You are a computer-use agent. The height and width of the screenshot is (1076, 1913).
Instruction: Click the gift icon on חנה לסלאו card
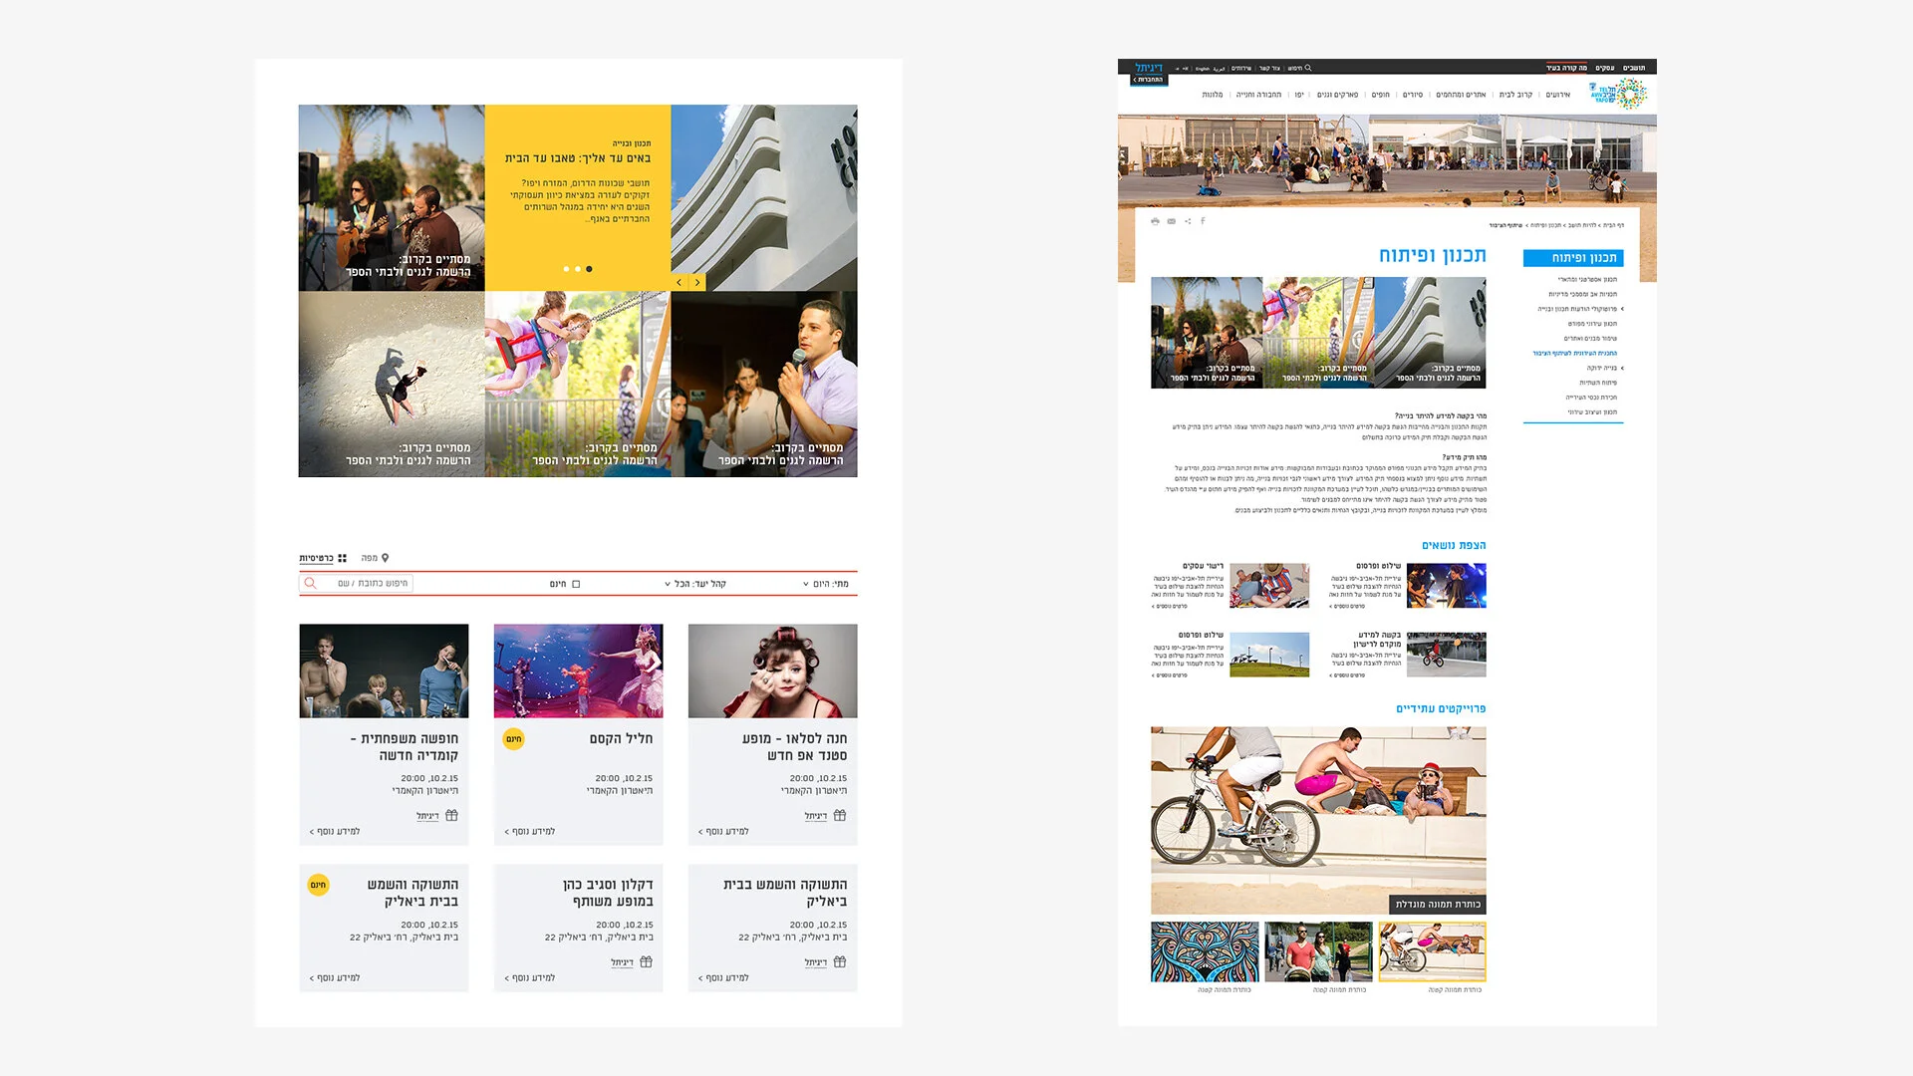tap(840, 816)
